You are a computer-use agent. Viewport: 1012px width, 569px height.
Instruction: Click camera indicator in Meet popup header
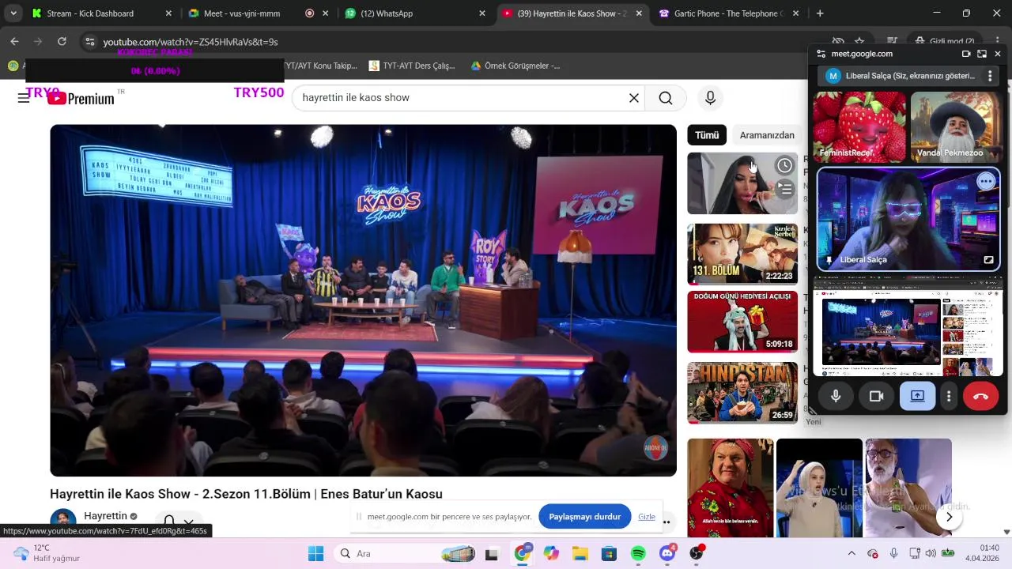[966, 54]
